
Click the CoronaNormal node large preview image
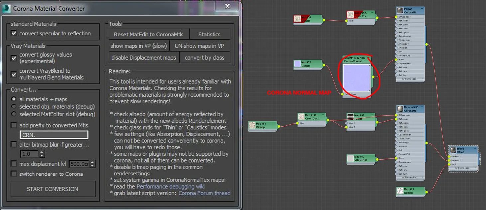pyautogui.click(x=357, y=78)
